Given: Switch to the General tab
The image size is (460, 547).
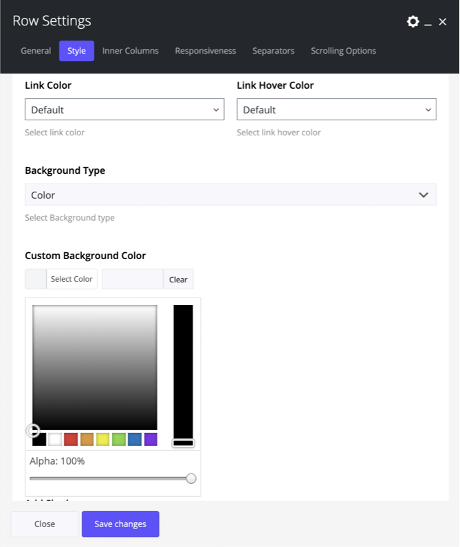Looking at the screenshot, I should click(36, 51).
